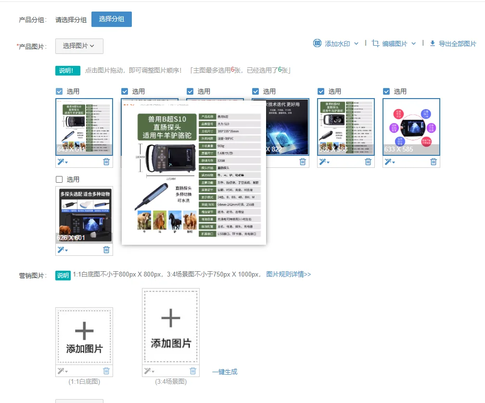Expand the 添加水印 dropdown arrow
485x403 pixels.
[357, 44]
